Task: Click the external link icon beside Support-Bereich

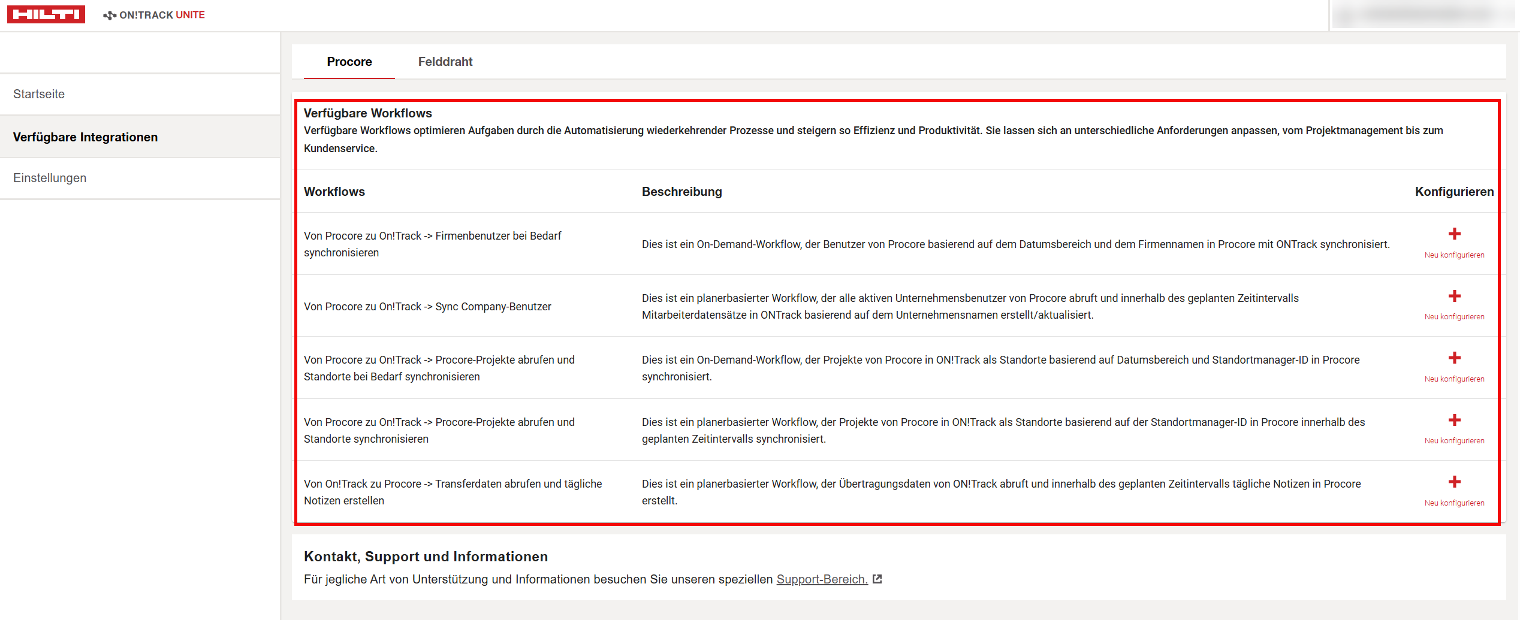Action: 877,579
